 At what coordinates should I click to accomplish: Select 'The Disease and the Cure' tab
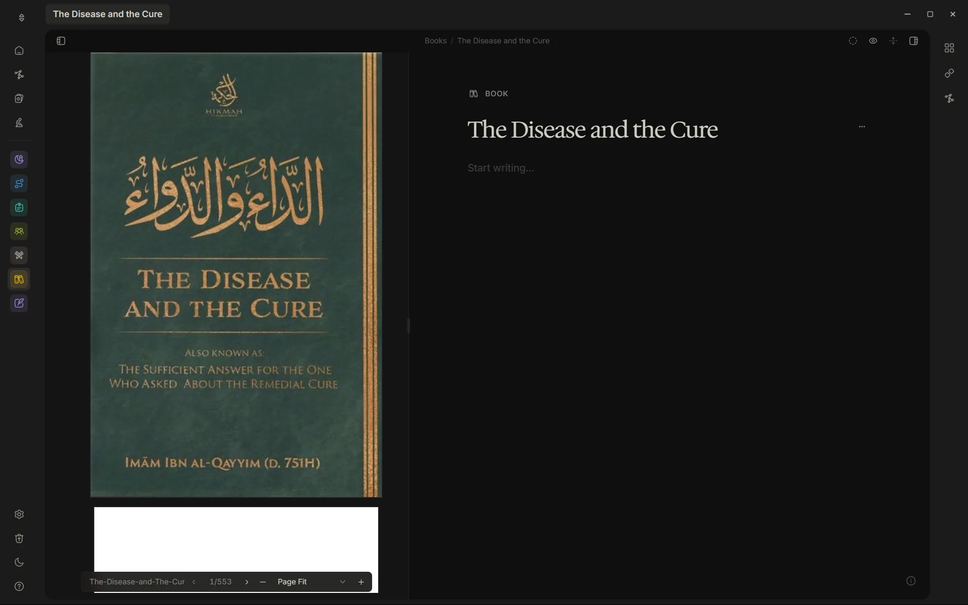107,14
